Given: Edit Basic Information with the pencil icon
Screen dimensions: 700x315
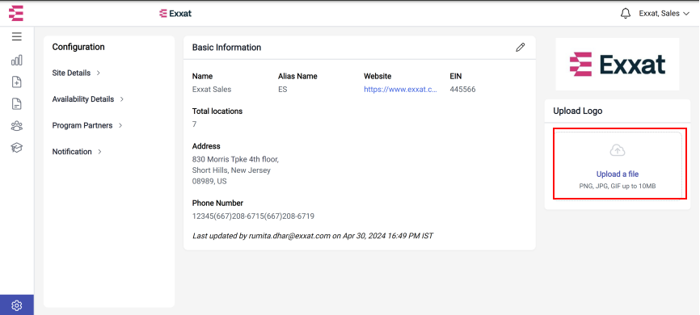Looking at the screenshot, I should 520,48.
